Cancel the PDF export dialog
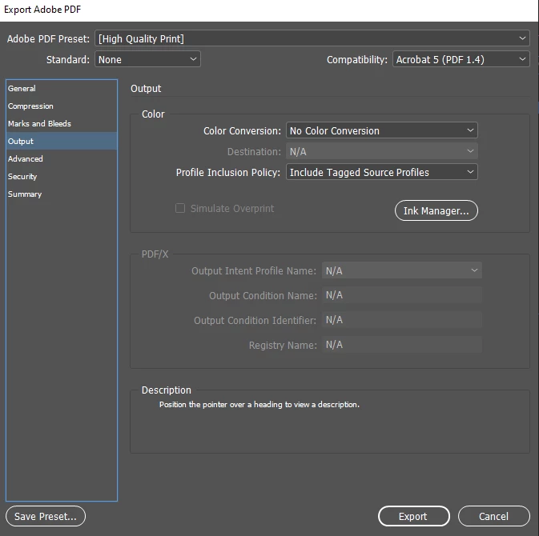This screenshot has width=539, height=536. pos(493,516)
